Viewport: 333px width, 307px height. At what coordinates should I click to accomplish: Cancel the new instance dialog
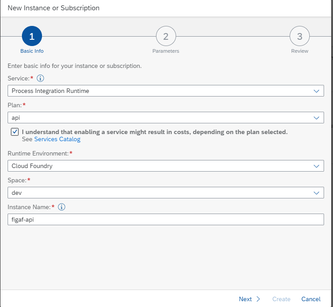311,299
